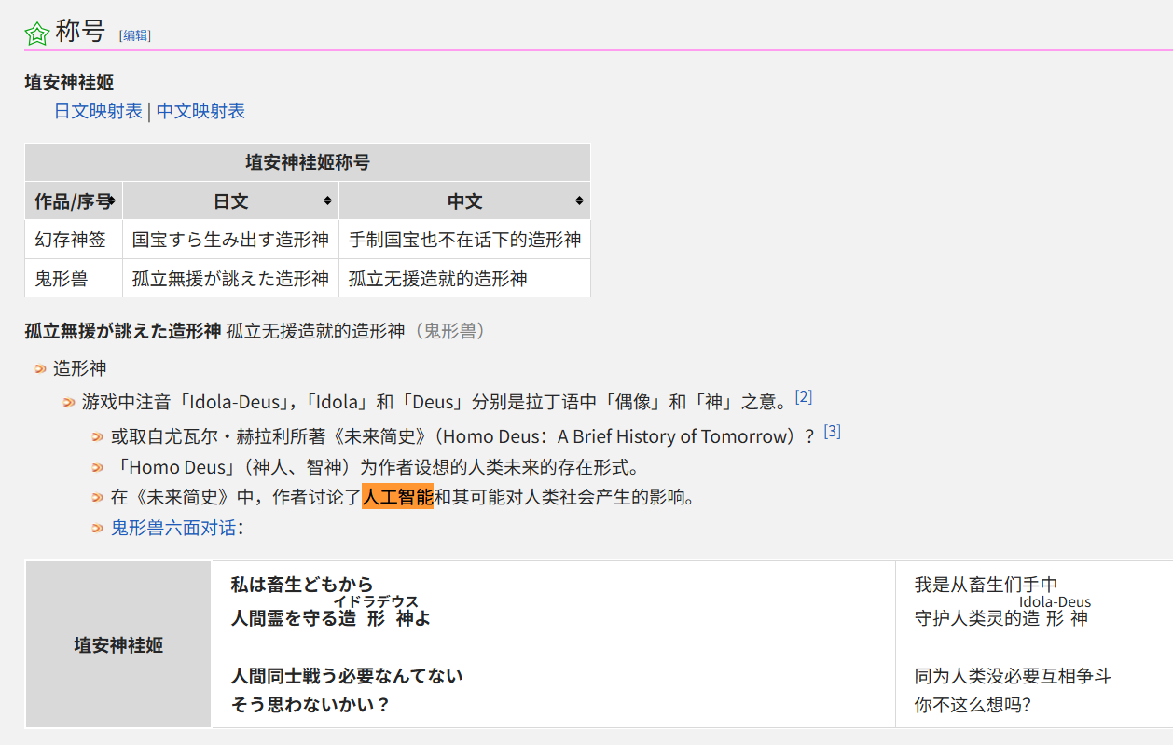Toggle sorting on the 中文 column
Viewport: 1173px width, 745px height.
pos(580,200)
